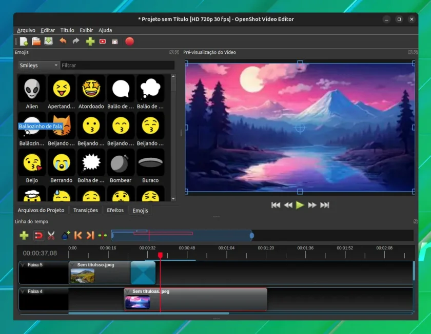Screen dimensions: 431x334
Task: Play the video preview
Action: [300, 205]
